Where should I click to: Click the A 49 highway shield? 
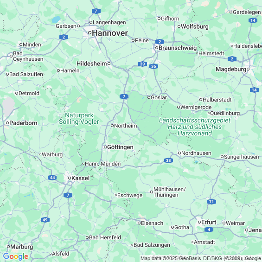pyautogui.click(x=45, y=220)
